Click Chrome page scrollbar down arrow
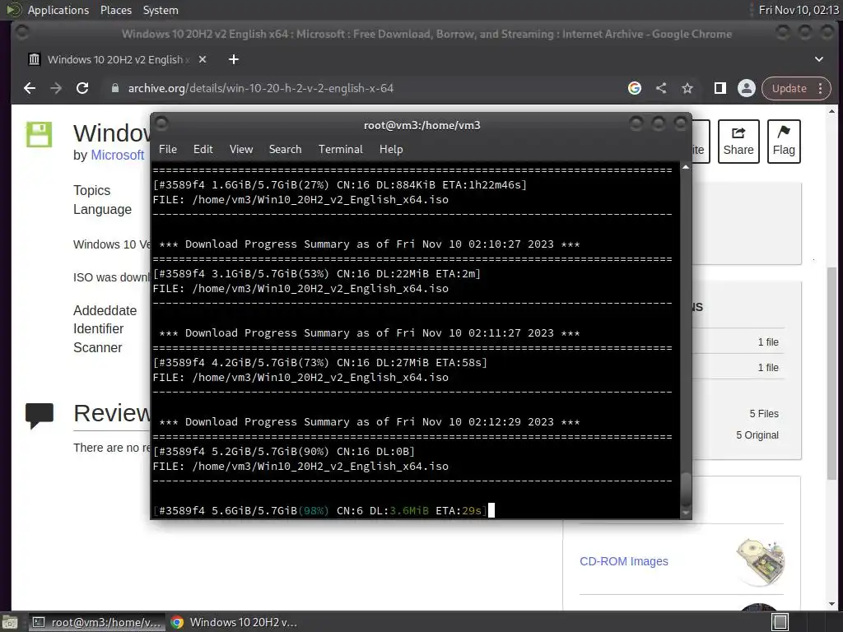 (x=831, y=605)
